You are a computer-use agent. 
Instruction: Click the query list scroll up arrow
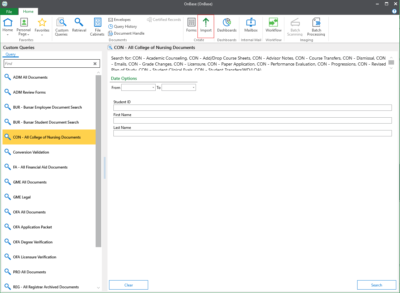point(98,72)
